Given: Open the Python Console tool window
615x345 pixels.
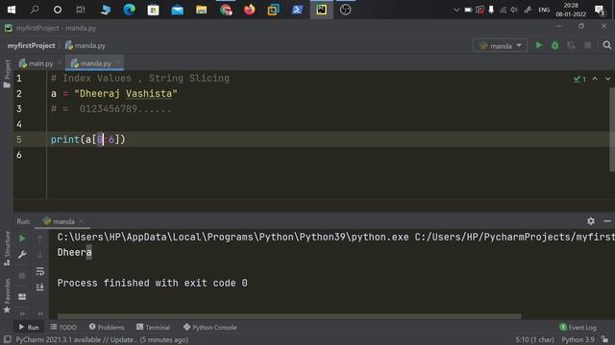Looking at the screenshot, I should [209, 327].
